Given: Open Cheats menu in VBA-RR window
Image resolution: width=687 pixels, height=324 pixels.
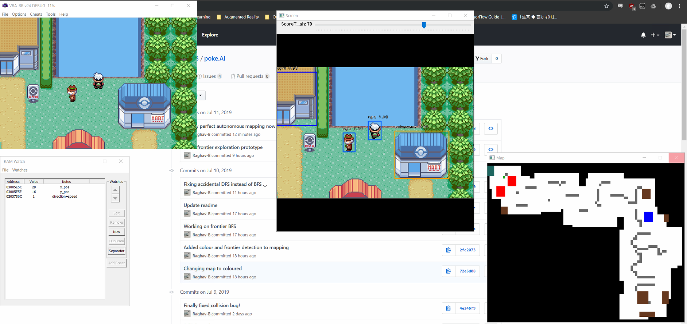Looking at the screenshot, I should tap(36, 14).
